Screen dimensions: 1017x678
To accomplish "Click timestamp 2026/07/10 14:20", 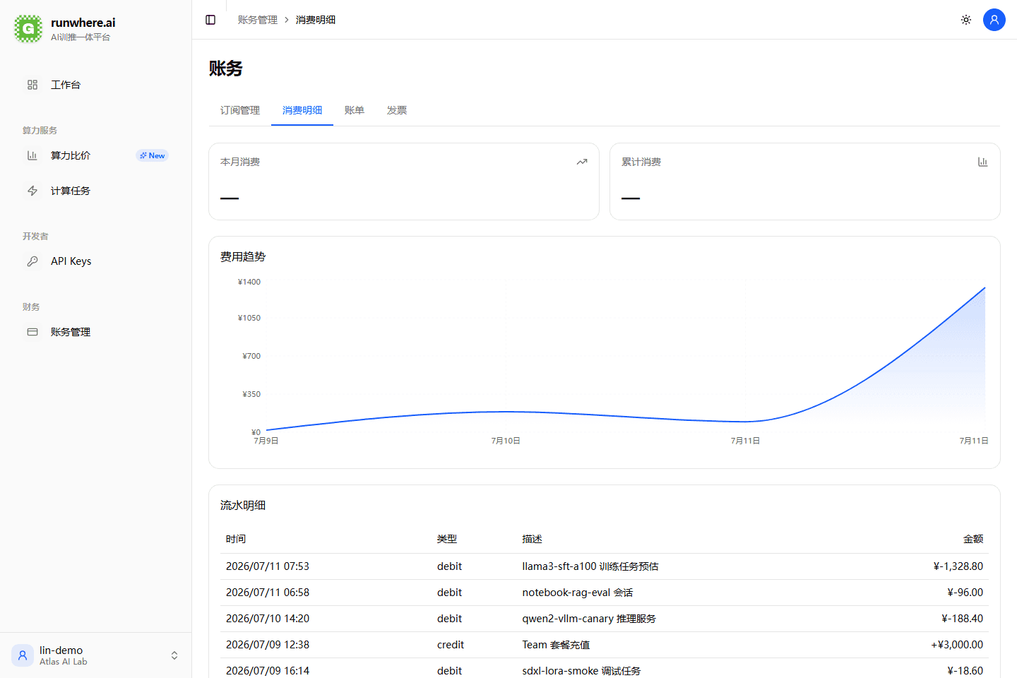I will click(268, 619).
